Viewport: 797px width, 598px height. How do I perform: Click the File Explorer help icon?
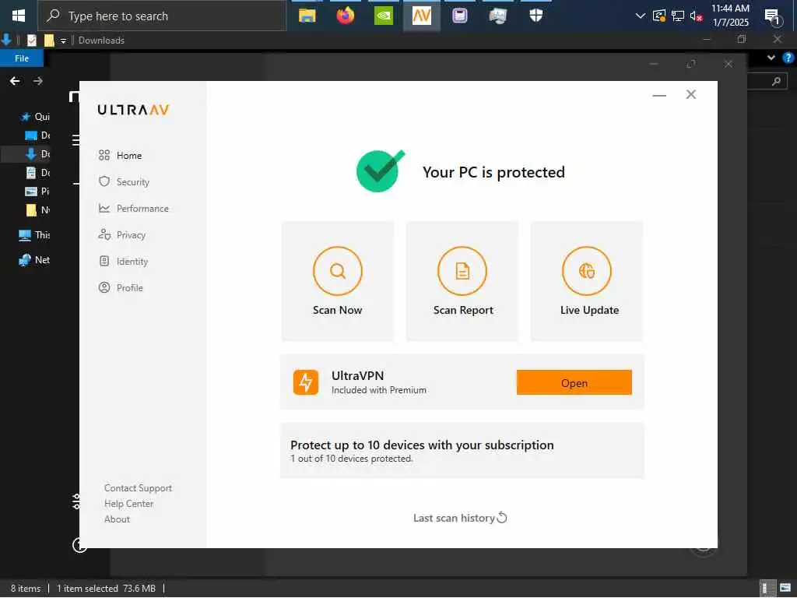(788, 58)
